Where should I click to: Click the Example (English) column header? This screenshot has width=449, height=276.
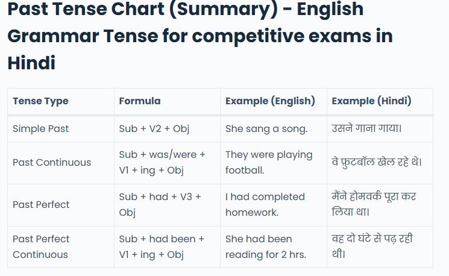click(x=270, y=101)
